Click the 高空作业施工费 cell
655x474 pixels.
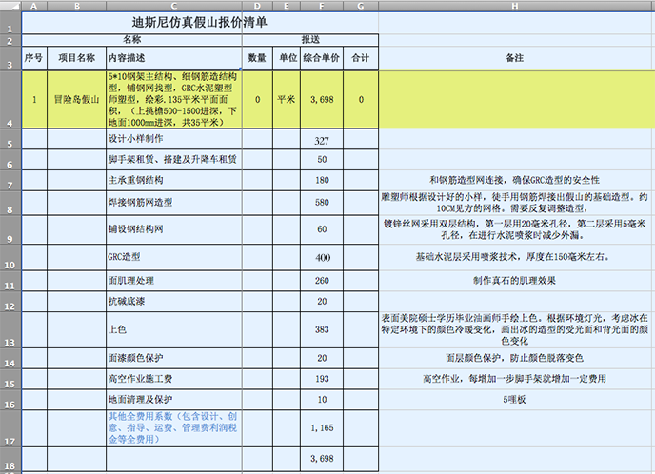172,379
